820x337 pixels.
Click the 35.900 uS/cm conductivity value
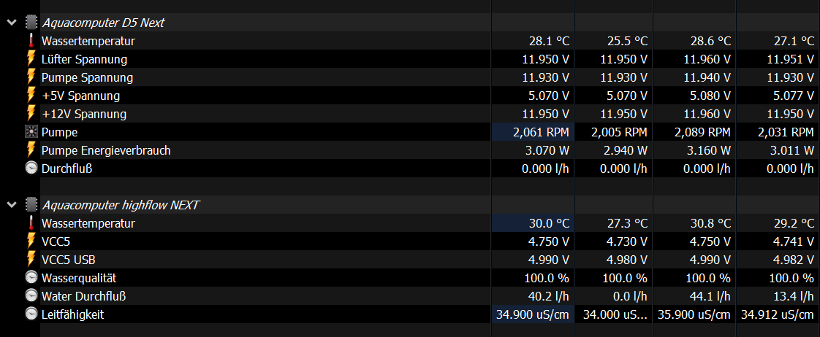tap(694, 315)
